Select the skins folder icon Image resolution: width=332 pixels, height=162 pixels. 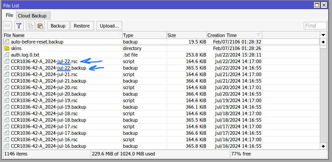(7, 48)
